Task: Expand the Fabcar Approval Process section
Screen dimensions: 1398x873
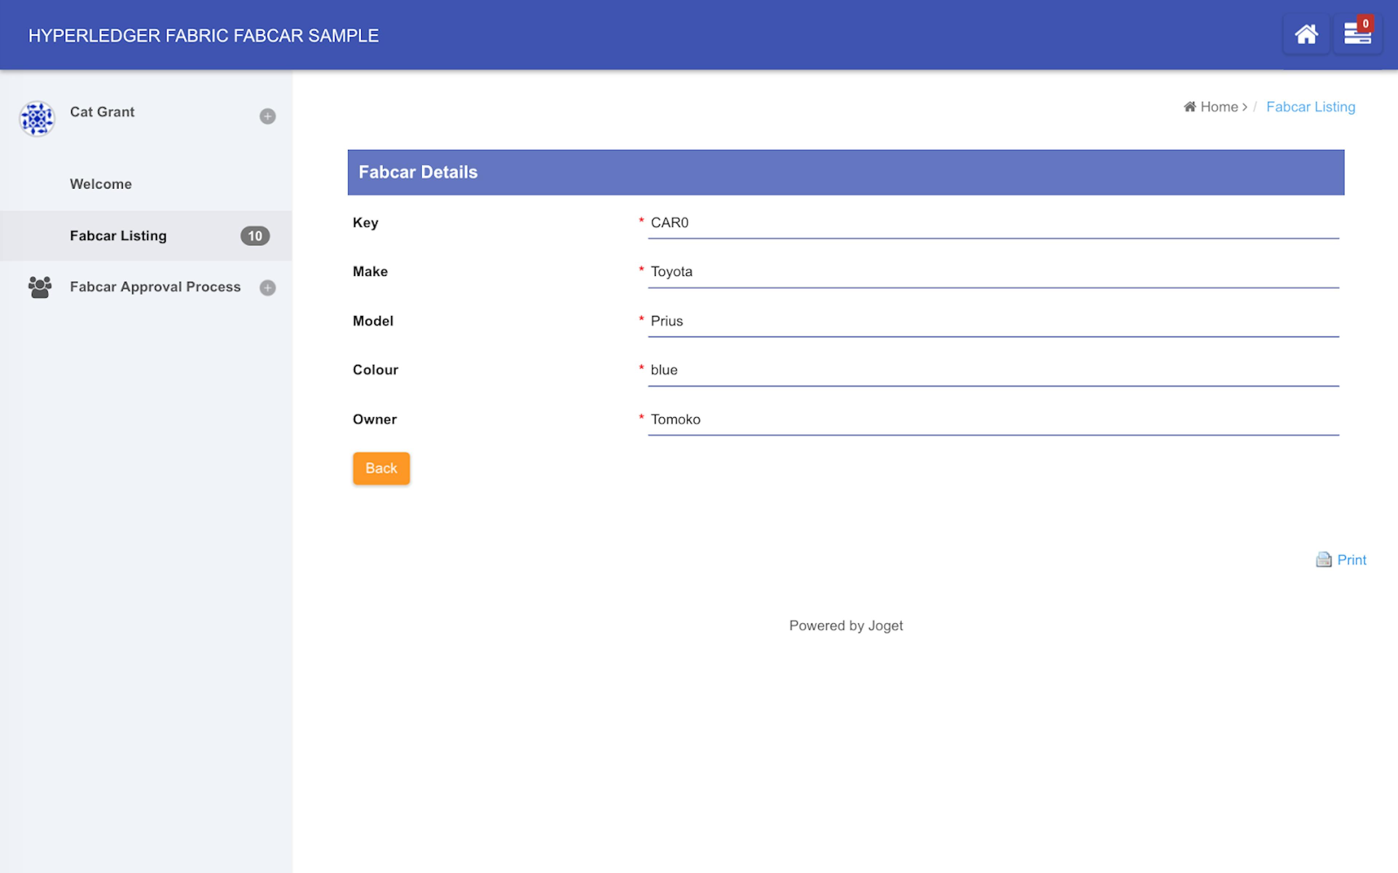Action: 267,288
